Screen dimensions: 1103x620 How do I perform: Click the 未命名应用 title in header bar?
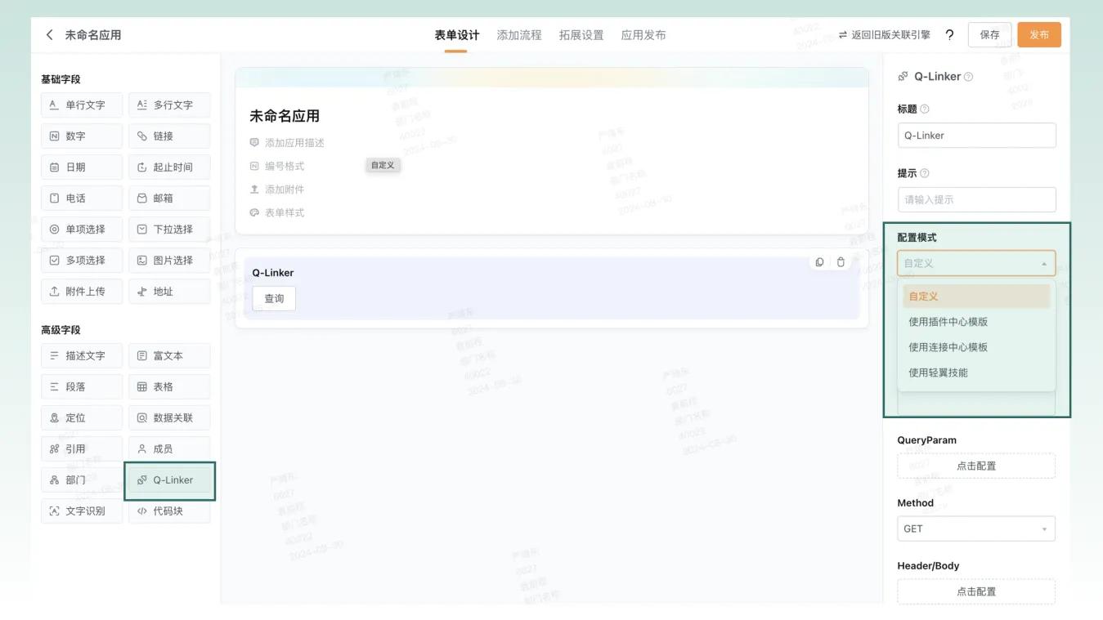(93, 35)
